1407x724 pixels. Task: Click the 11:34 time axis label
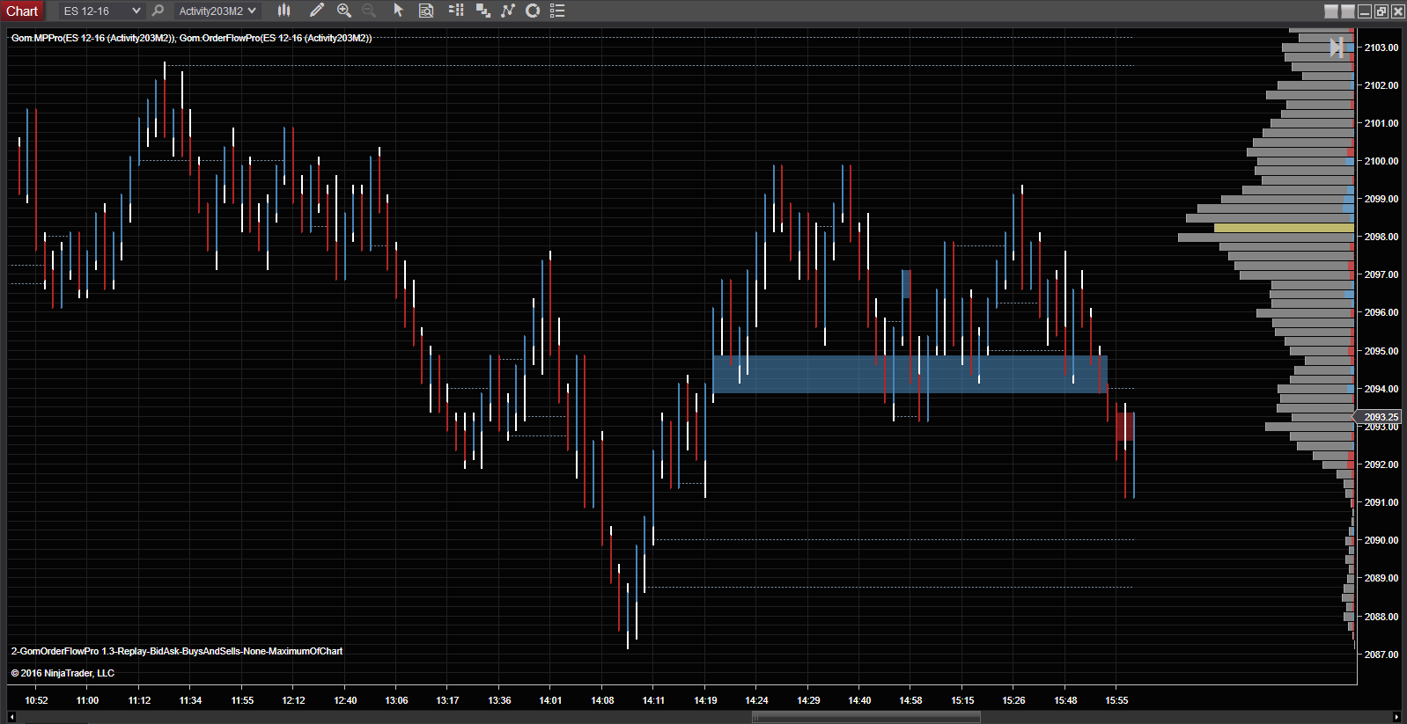pyautogui.click(x=190, y=700)
